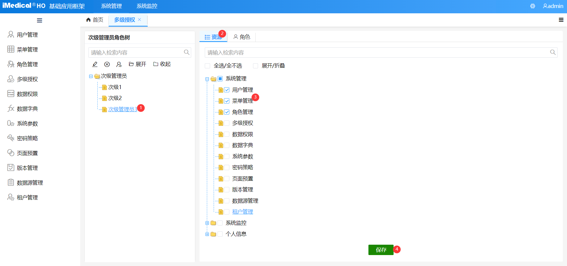The image size is (567, 266).
Task: Click the 数据源管理 resource label
Action: click(245, 201)
